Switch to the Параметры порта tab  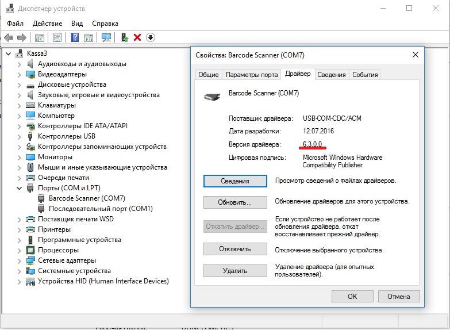(252, 75)
